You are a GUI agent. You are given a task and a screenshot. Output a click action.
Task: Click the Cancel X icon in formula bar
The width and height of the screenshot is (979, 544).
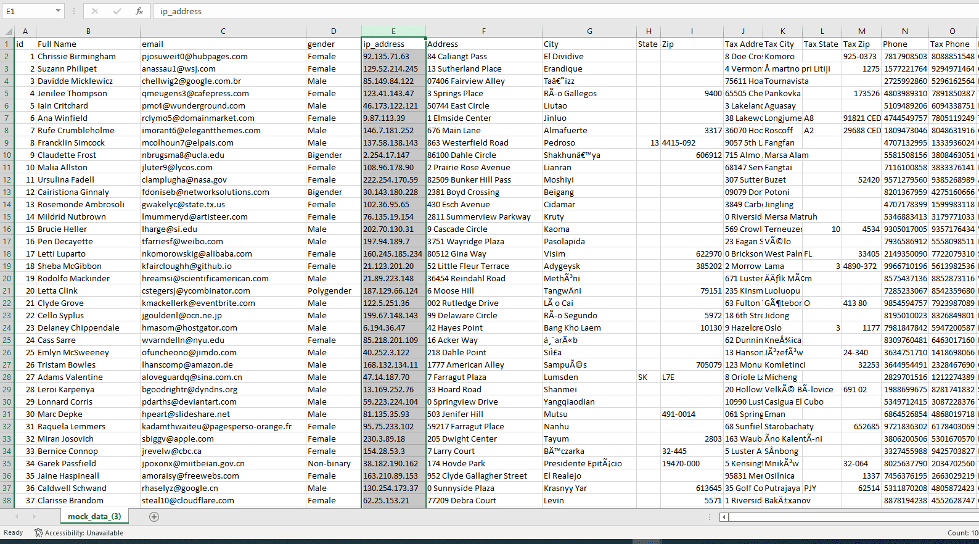95,11
